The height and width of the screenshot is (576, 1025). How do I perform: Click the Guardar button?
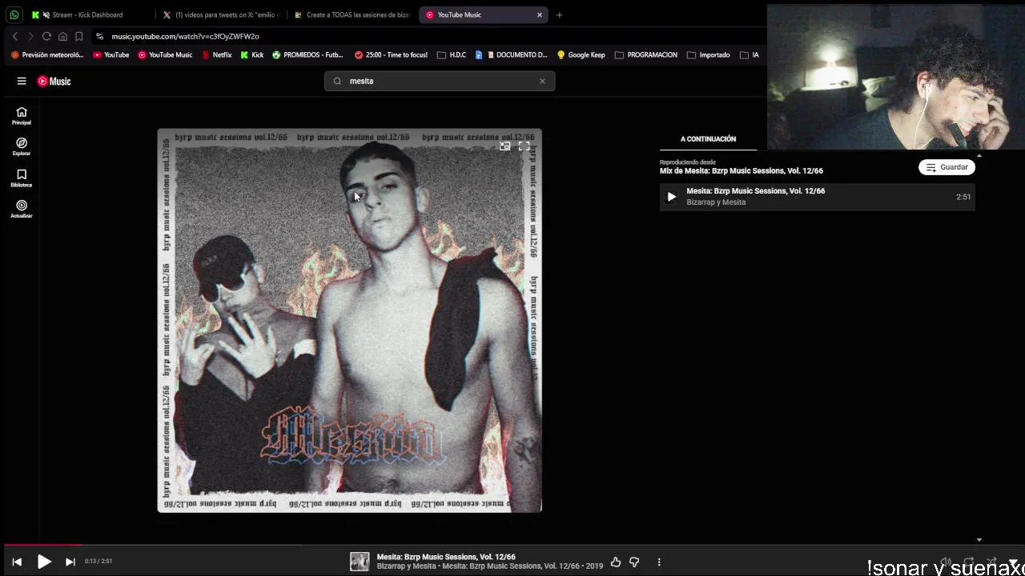tap(947, 167)
